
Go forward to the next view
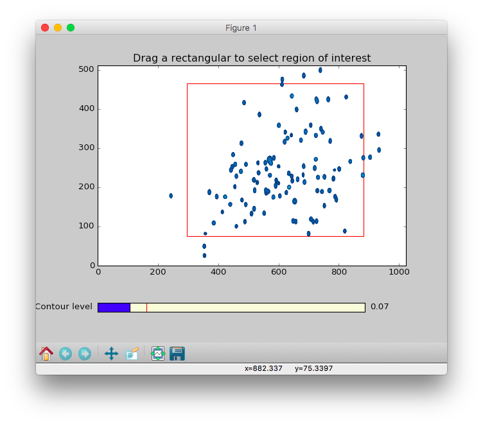[85, 354]
